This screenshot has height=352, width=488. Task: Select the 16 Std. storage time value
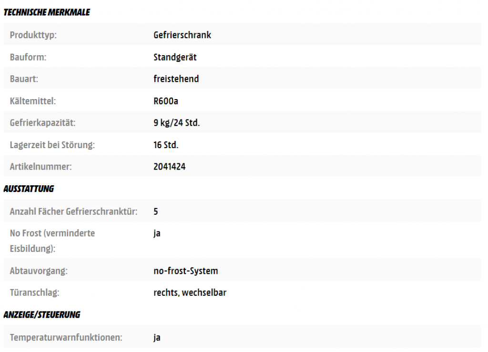pyautogui.click(x=166, y=145)
